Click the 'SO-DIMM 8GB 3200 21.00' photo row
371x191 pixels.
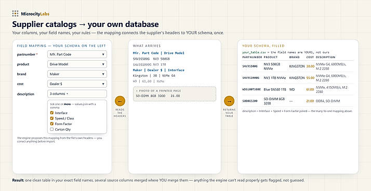158,96
